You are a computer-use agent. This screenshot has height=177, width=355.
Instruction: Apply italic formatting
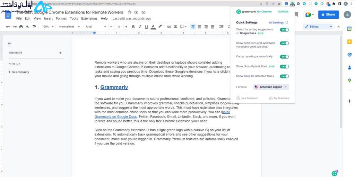140,27
